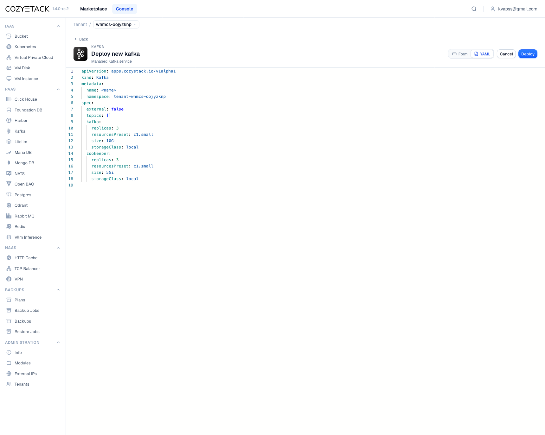The height and width of the screenshot is (435, 545).
Task: Collapse the NAAS section
Action: point(58,248)
